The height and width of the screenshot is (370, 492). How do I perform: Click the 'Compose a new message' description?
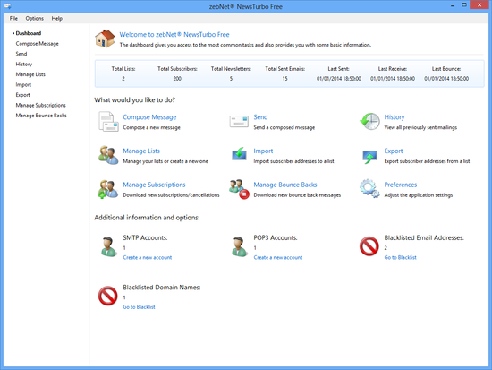[x=151, y=127]
